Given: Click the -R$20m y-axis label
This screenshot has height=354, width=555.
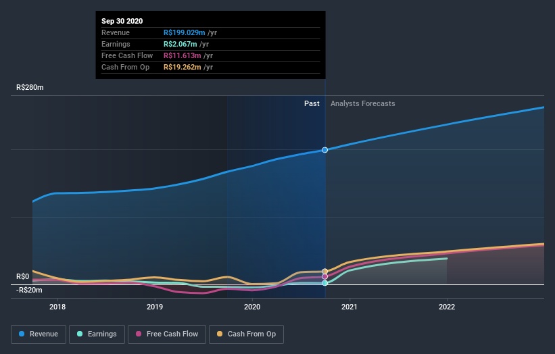Looking at the screenshot, I should pos(29,290).
